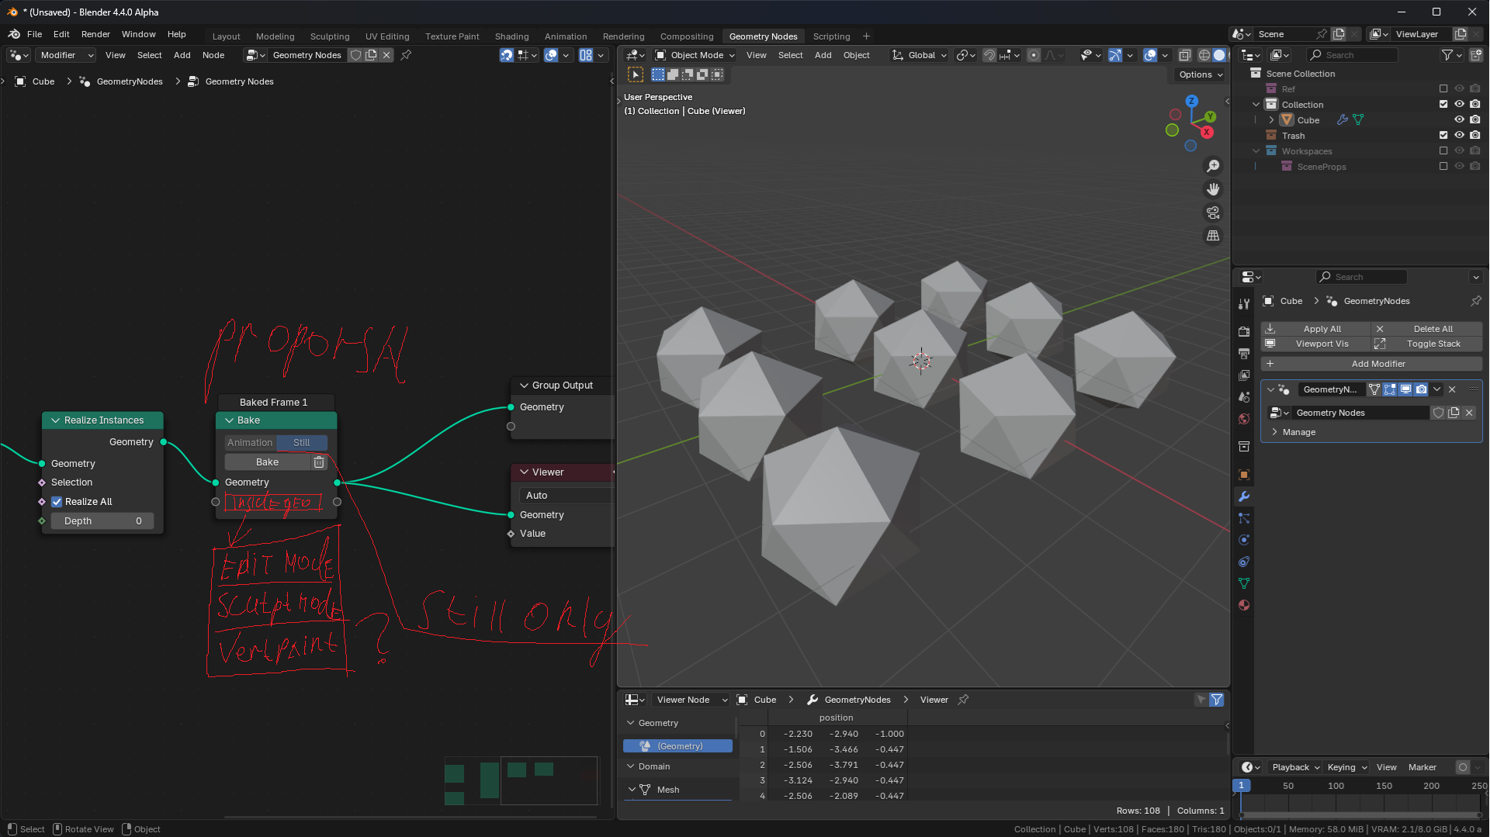1490x837 pixels.
Task: Pin the properties editor context
Action: 1475,301
